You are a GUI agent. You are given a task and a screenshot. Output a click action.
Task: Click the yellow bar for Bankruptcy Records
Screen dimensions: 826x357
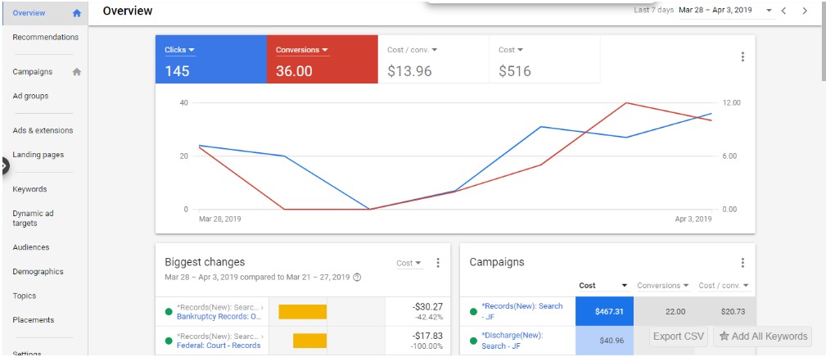pos(302,311)
